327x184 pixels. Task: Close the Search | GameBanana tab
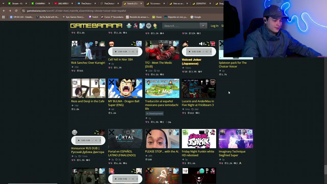141,4
